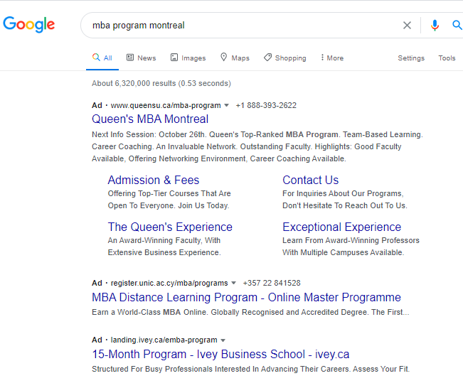
Task: Open the Shopping tab
Action: pos(285,58)
